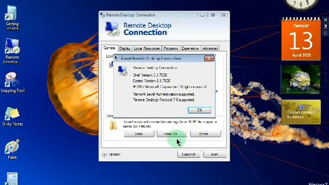329x185 pixels.
Task: Click the Connect button
Action: [x=189, y=154]
